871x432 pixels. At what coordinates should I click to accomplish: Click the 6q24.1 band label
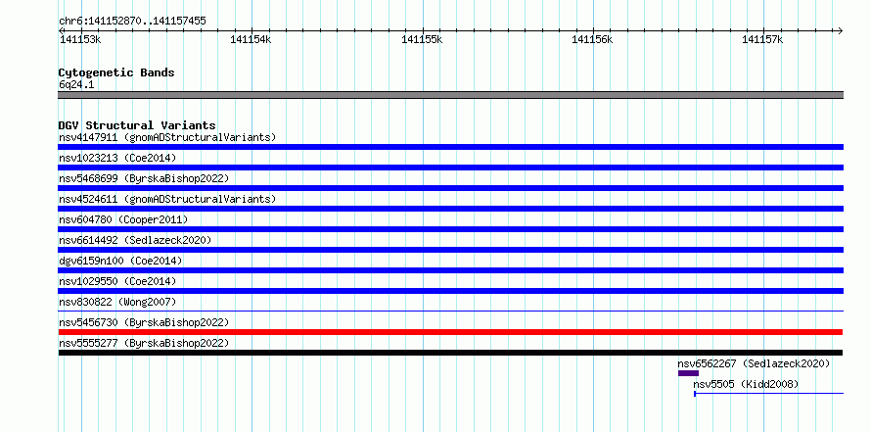coord(76,84)
